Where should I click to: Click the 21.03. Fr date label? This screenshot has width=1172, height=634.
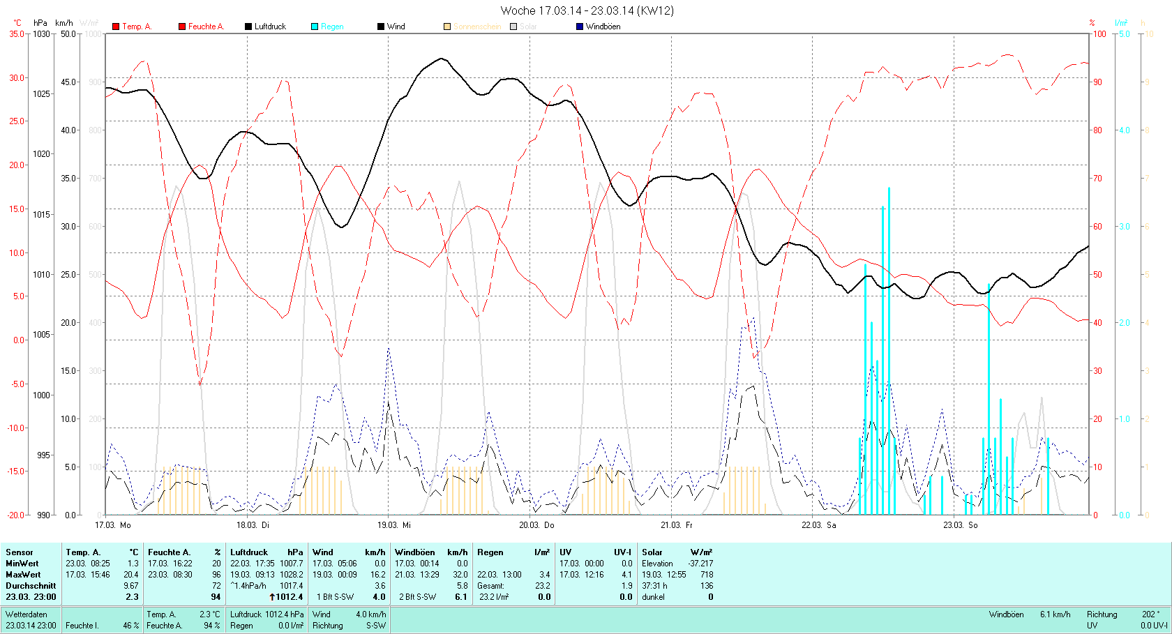pos(677,525)
